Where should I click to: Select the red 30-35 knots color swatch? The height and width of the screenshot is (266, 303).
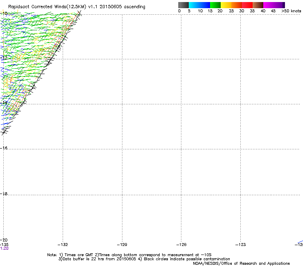click(247, 5)
